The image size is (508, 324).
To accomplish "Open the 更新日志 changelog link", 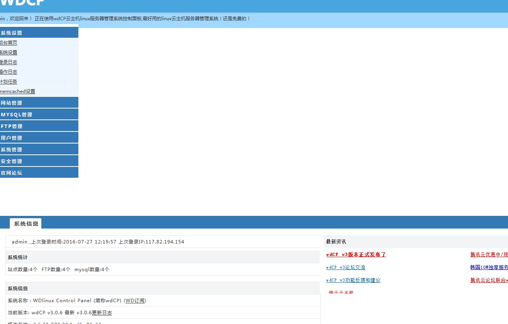I will tap(102, 313).
